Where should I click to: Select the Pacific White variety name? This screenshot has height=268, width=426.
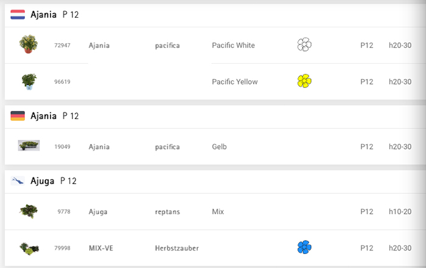tap(233, 46)
